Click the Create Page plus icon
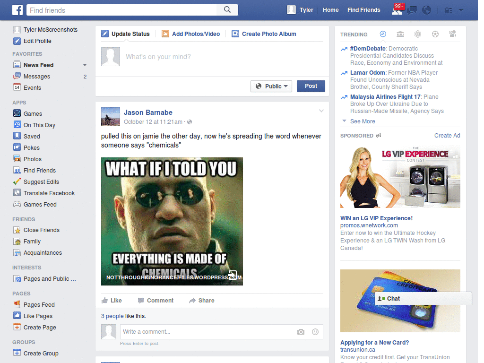 tap(17, 327)
